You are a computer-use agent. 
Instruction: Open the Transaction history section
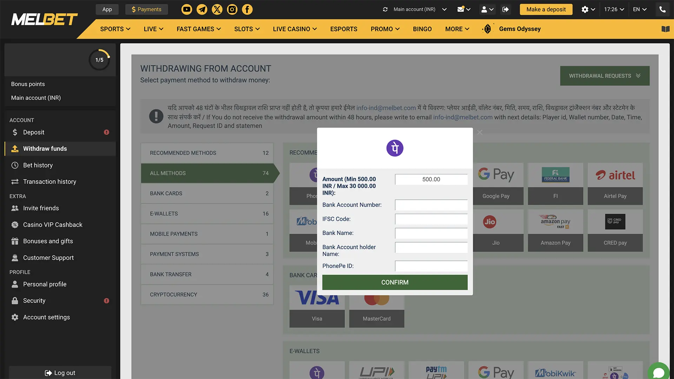[49, 181]
